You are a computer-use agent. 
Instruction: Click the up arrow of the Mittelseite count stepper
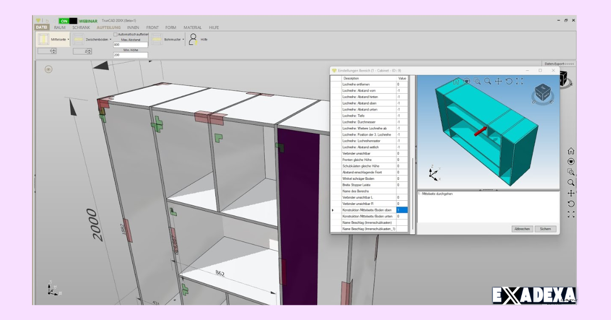pos(53,49)
